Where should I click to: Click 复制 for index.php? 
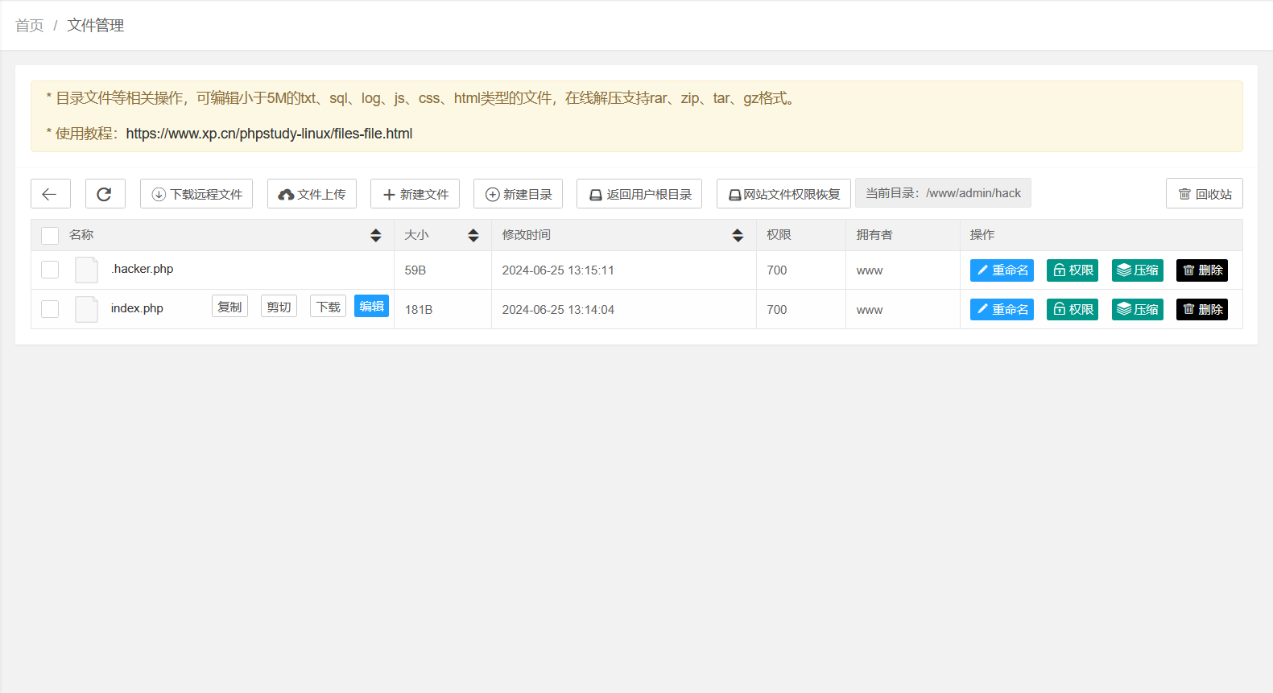pyautogui.click(x=229, y=307)
